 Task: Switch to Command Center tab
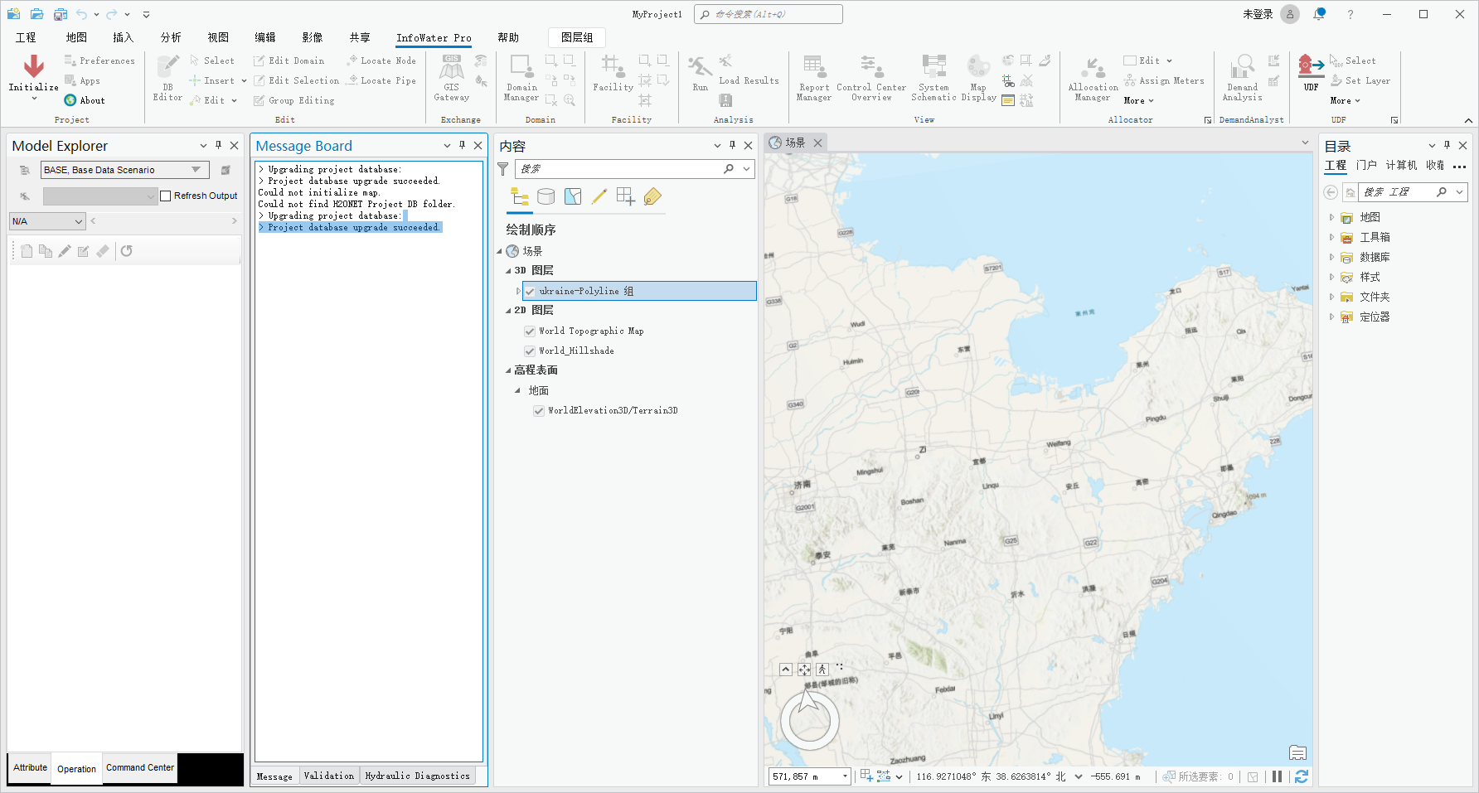(140, 768)
